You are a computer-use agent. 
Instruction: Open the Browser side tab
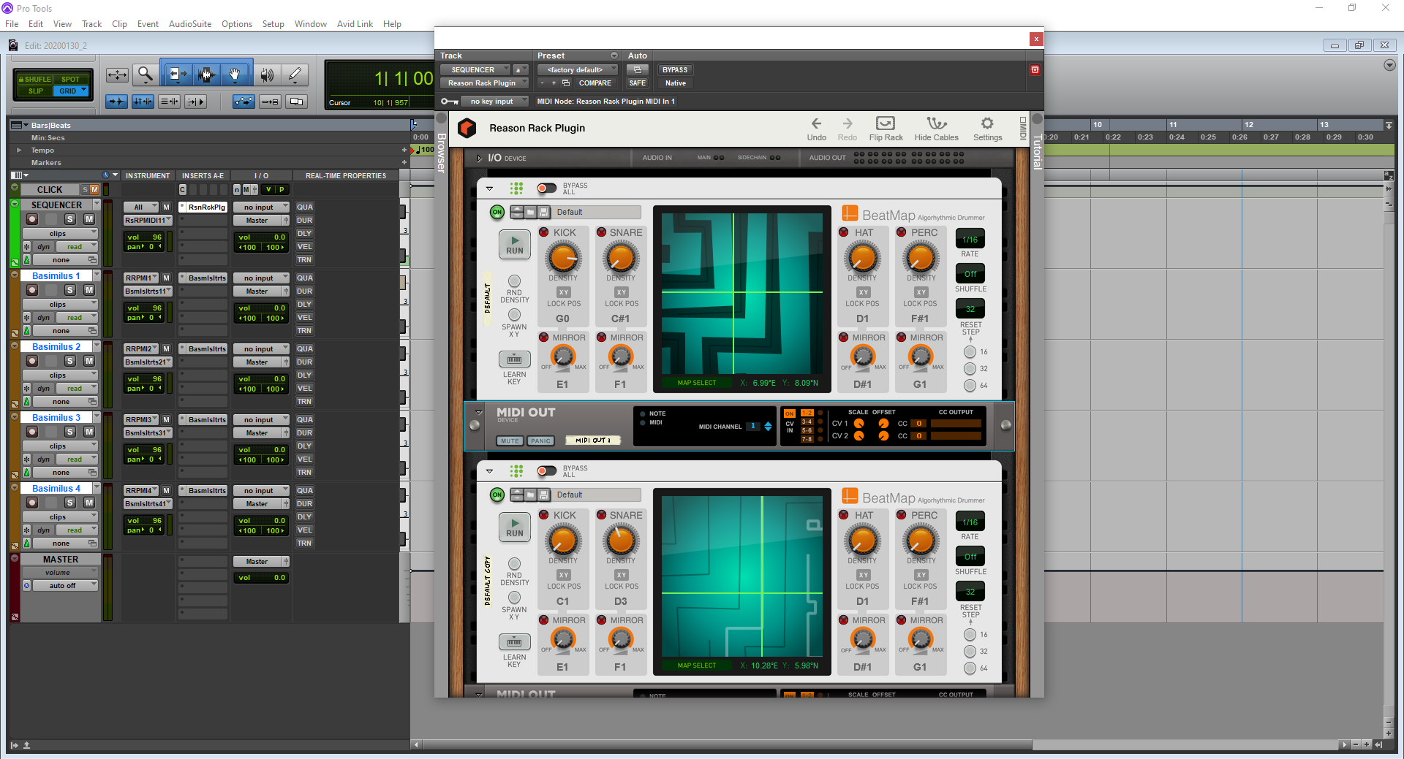click(x=441, y=152)
